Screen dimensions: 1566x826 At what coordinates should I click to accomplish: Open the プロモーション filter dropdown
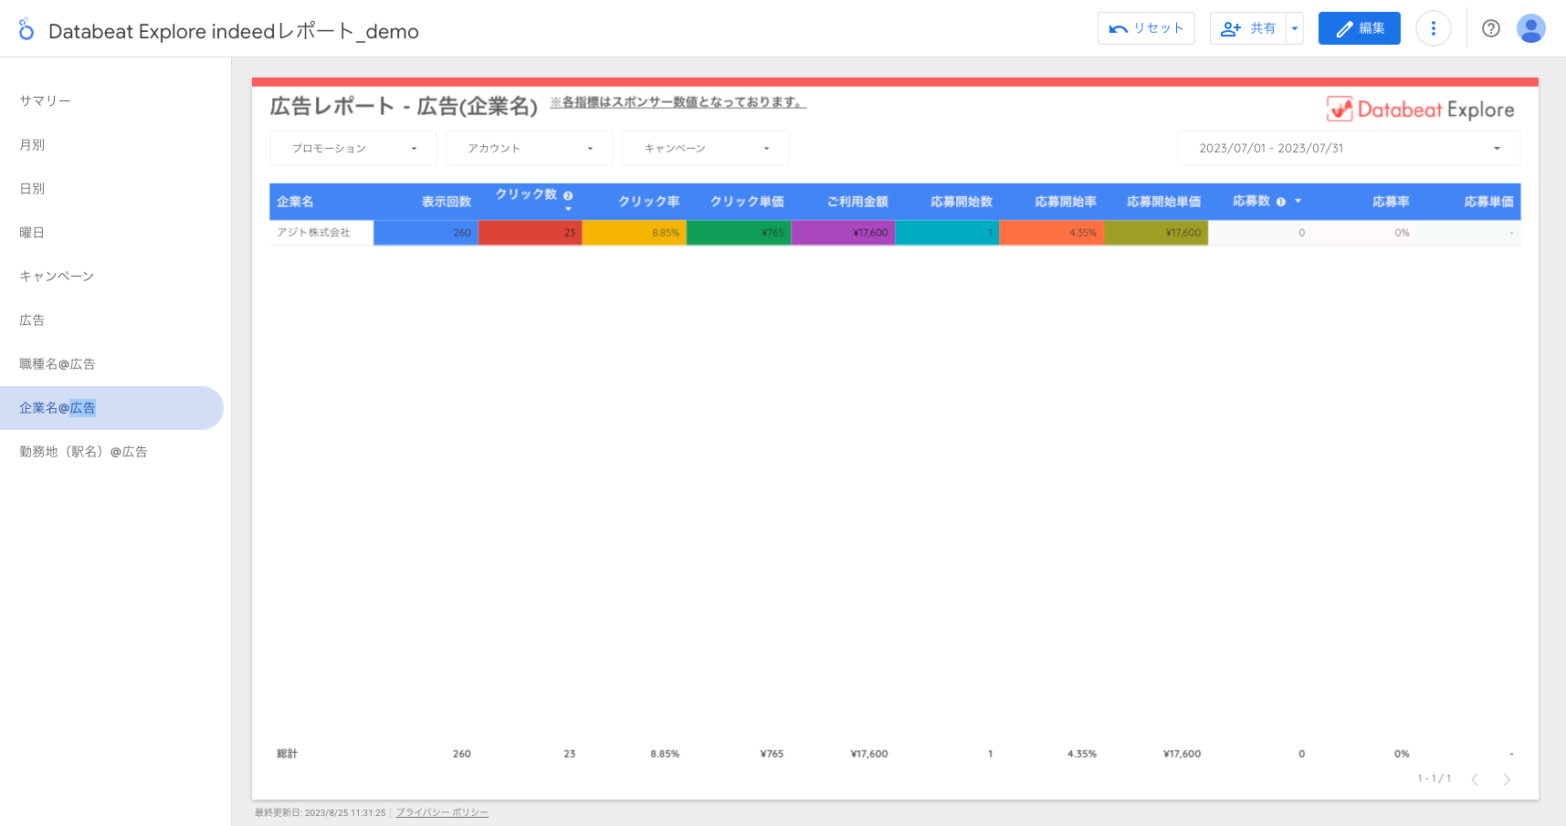(x=353, y=148)
